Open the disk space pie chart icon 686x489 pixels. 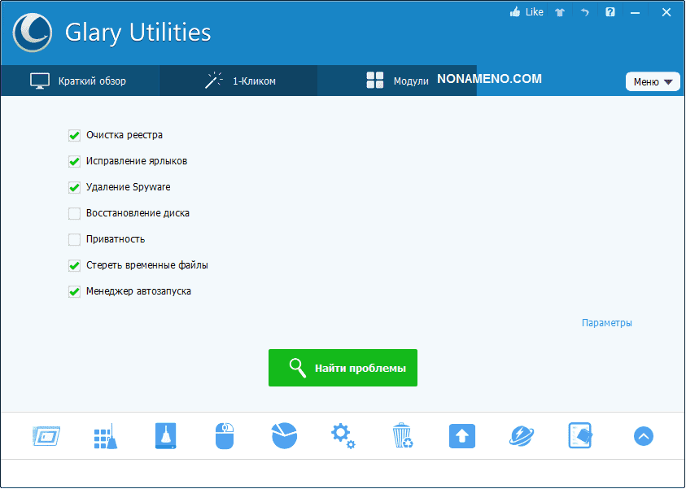[x=284, y=436]
